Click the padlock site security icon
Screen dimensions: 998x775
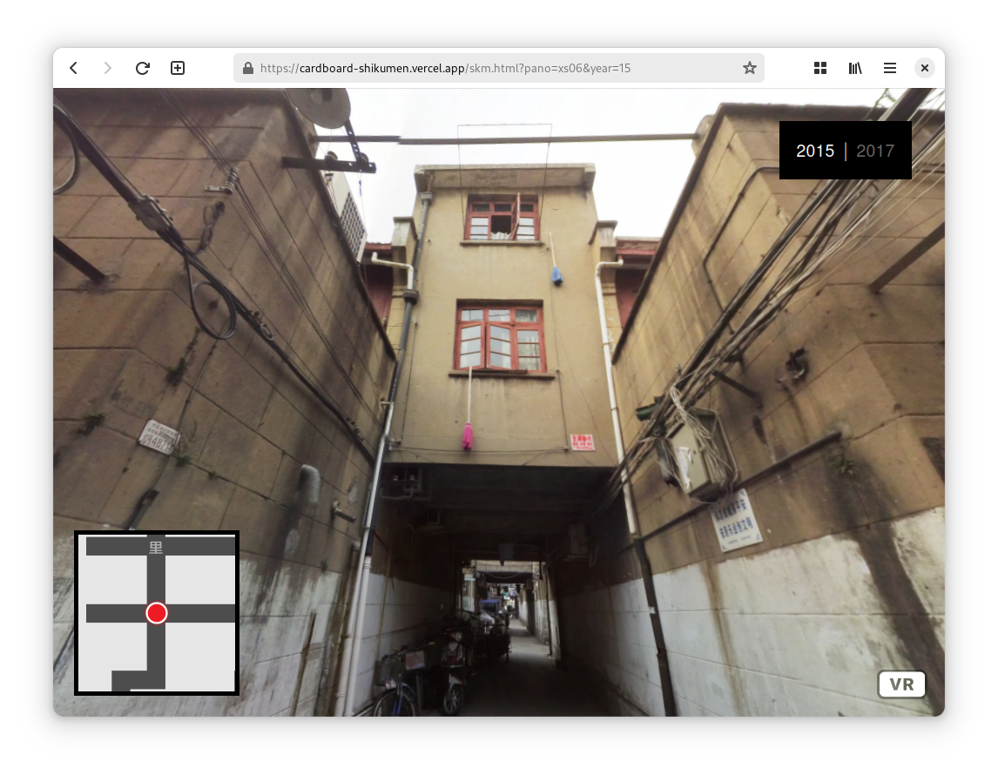coord(248,68)
